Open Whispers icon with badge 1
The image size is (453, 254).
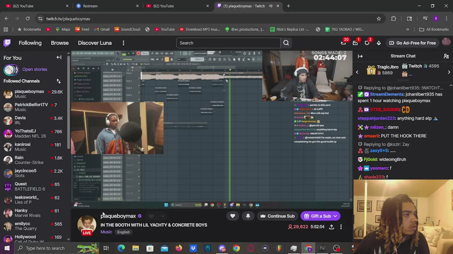tap(355, 43)
